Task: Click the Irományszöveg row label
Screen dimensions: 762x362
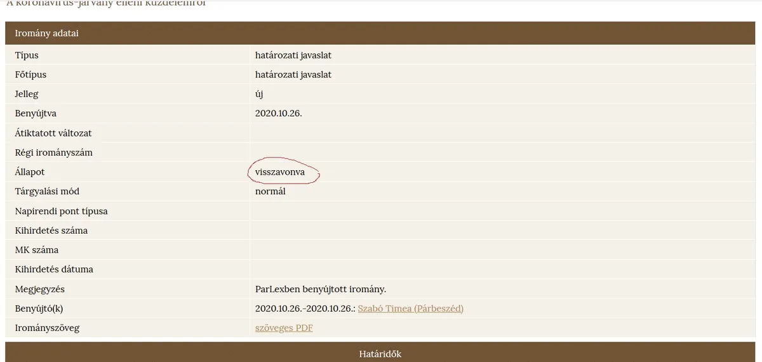Action: coord(47,328)
